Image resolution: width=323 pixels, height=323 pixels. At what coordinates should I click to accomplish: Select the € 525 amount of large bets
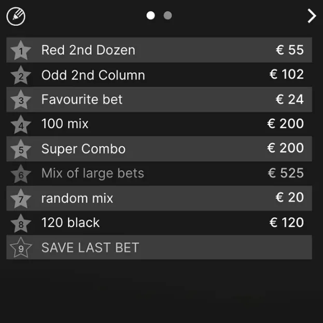pos(286,173)
